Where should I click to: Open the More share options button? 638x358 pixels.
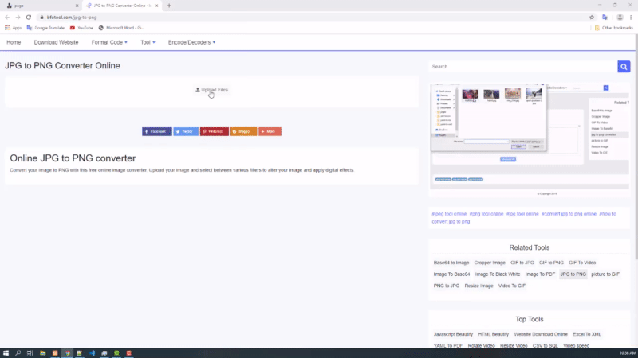tap(270, 131)
